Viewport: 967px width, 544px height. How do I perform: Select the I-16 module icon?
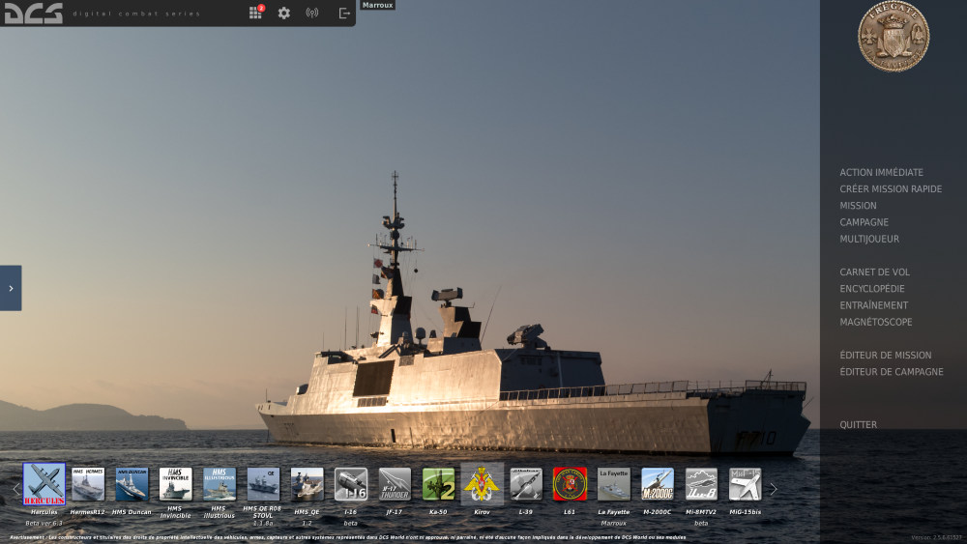click(x=350, y=484)
